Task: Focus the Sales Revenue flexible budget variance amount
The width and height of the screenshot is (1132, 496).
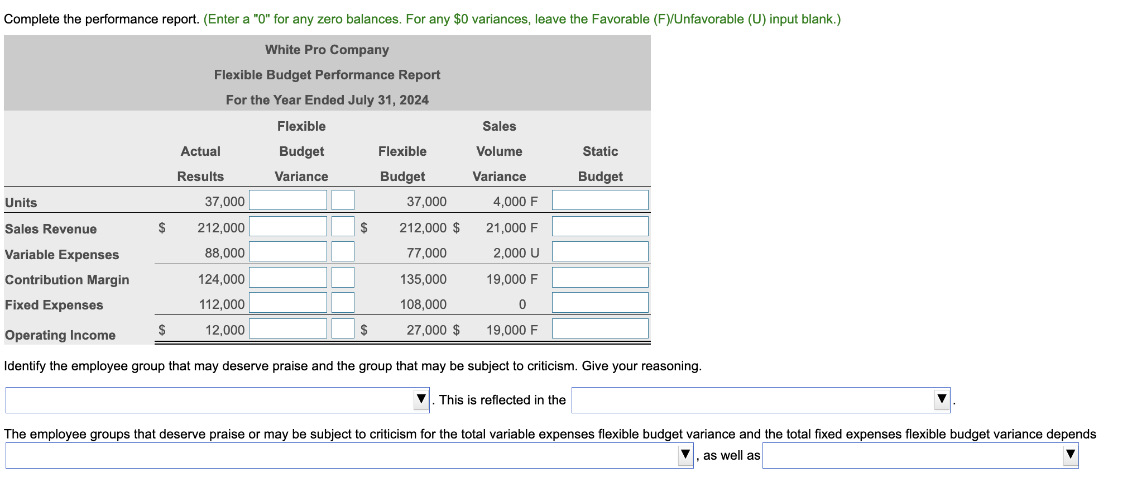Action: (288, 226)
